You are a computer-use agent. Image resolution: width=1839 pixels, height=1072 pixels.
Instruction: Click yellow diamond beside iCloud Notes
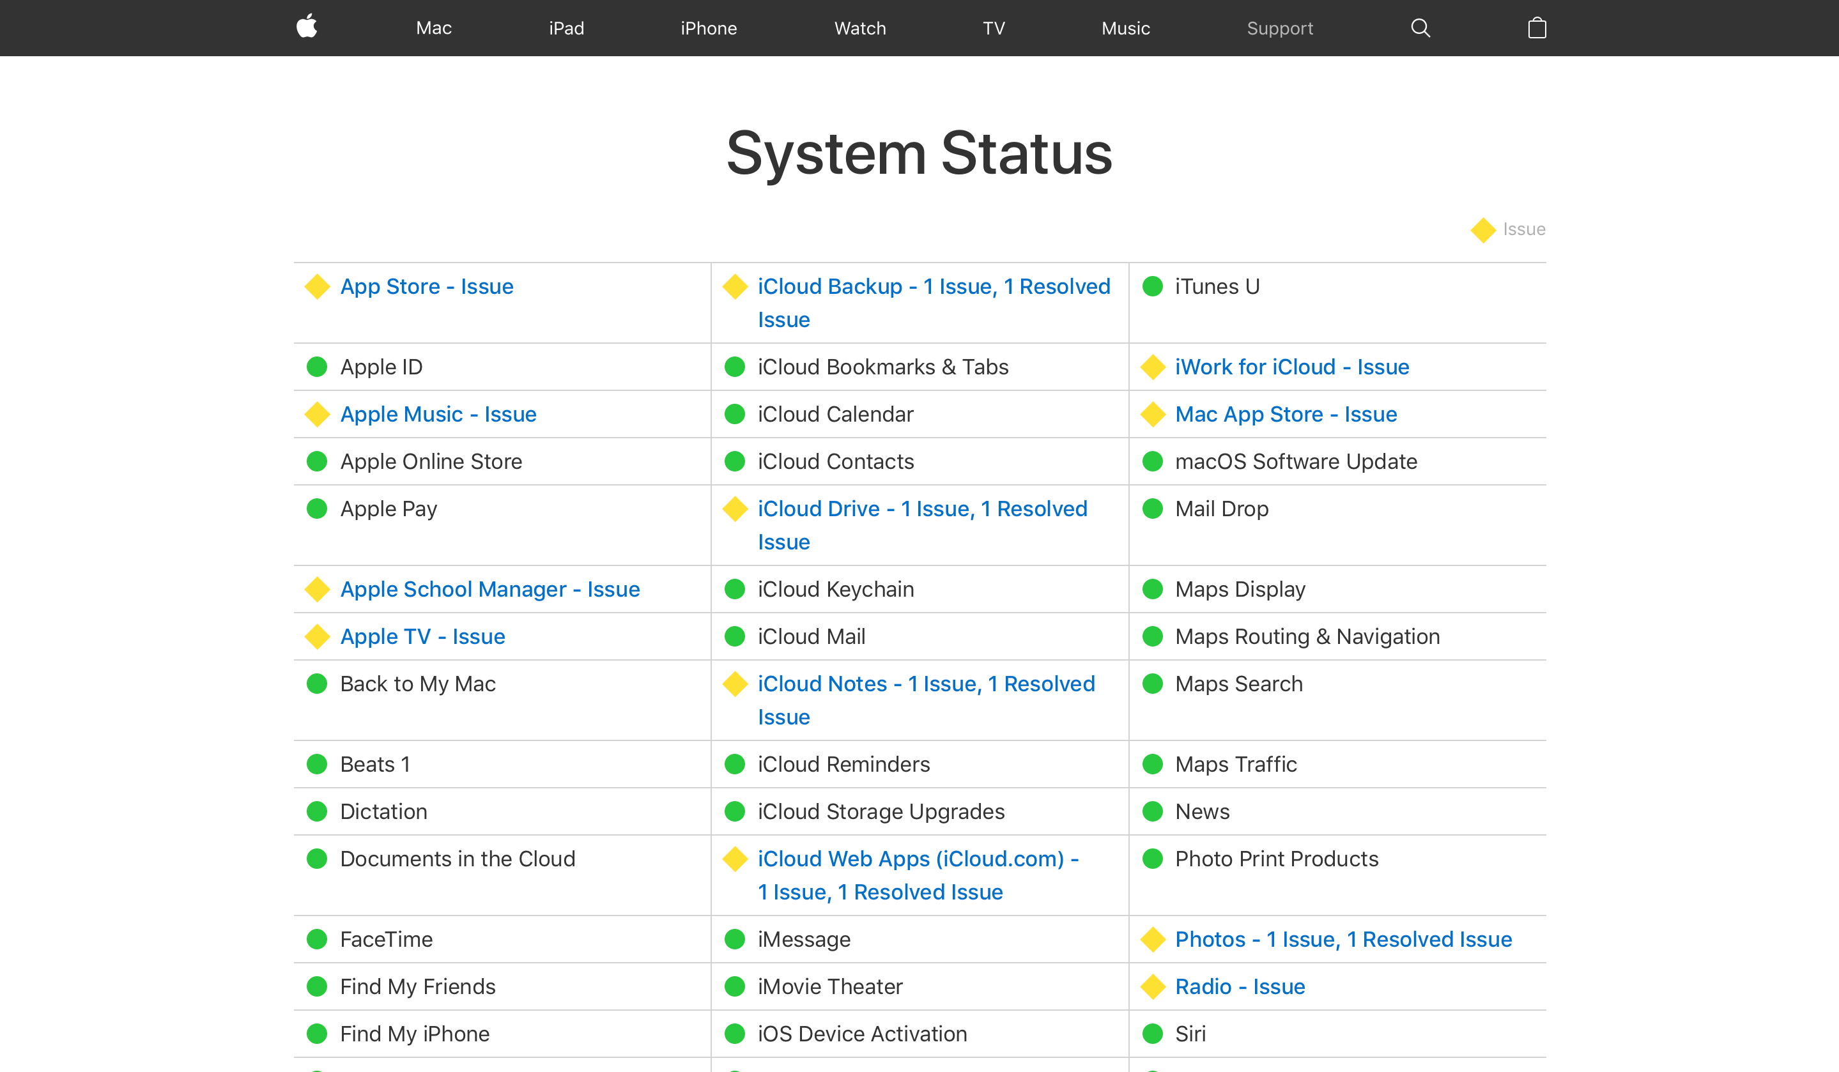click(x=735, y=684)
